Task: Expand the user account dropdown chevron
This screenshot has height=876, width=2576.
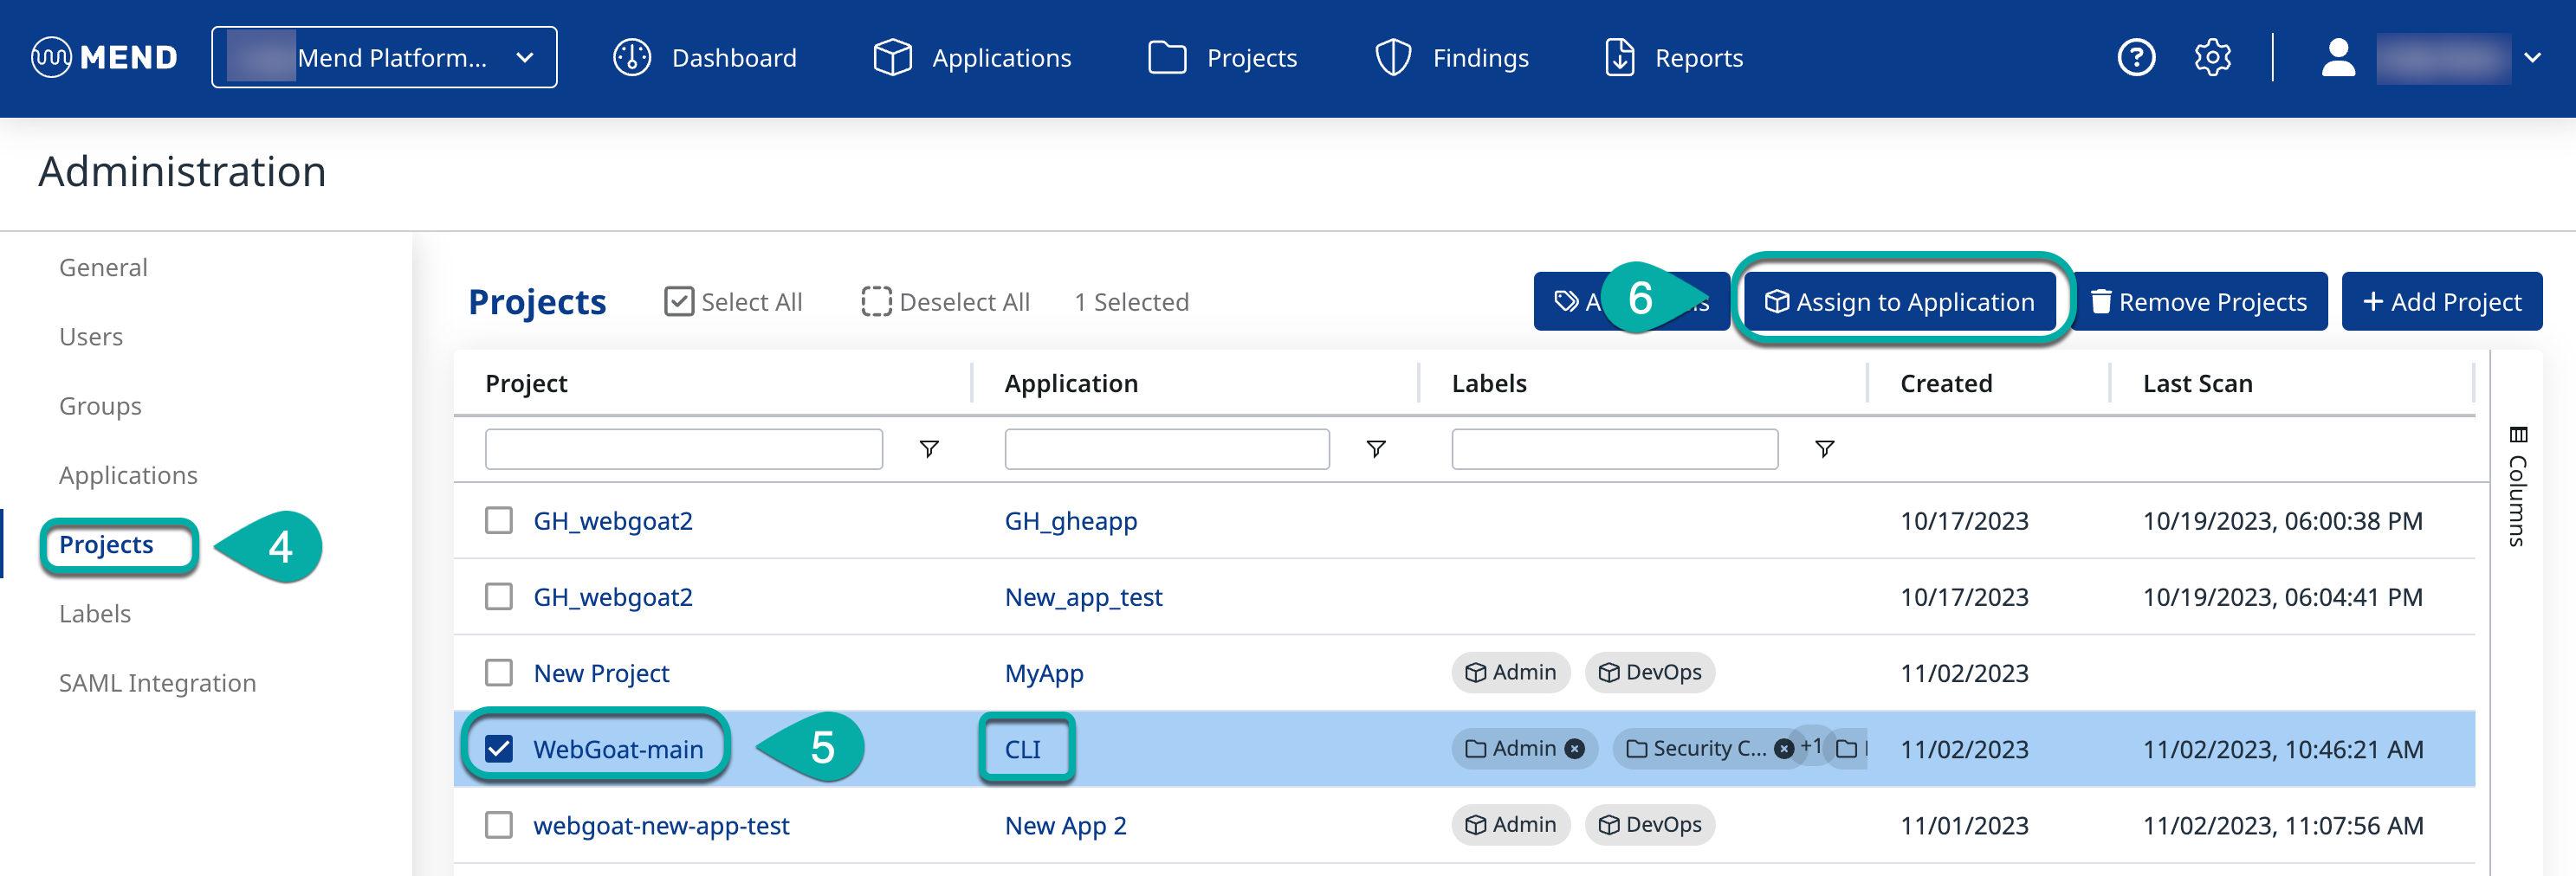Action: 2531,58
